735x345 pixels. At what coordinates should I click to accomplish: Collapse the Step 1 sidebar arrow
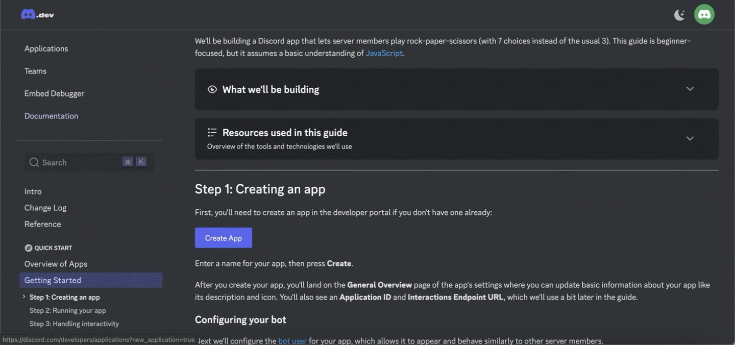click(x=24, y=297)
